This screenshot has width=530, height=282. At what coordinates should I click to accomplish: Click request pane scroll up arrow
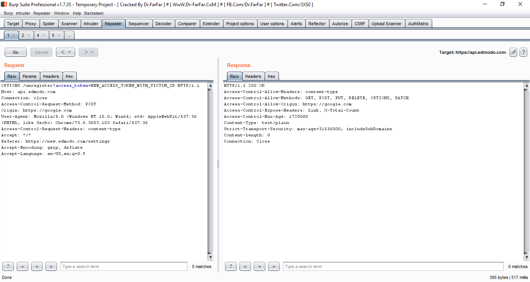pyautogui.click(x=211, y=85)
